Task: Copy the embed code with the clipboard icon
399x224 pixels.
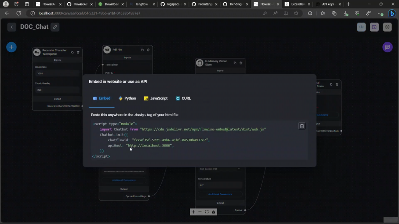Action: click(302, 126)
